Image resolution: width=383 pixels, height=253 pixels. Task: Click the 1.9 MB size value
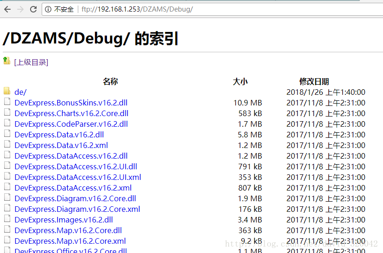pos(250,198)
